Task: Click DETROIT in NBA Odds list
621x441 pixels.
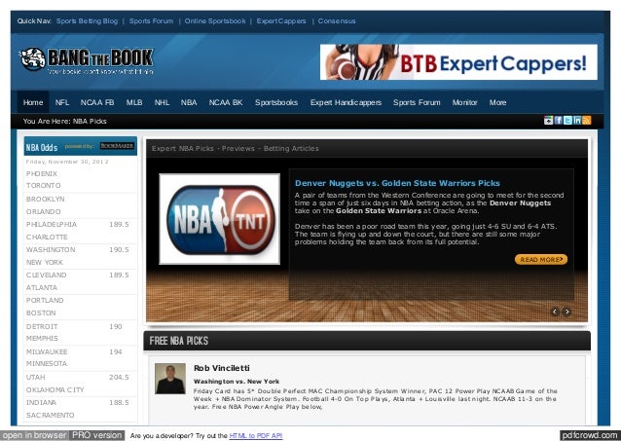Action: (x=42, y=326)
